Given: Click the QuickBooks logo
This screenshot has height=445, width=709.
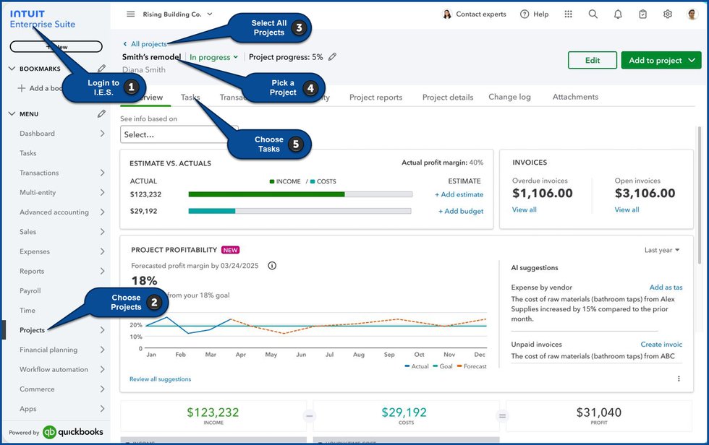Looking at the screenshot, I should click(73, 432).
